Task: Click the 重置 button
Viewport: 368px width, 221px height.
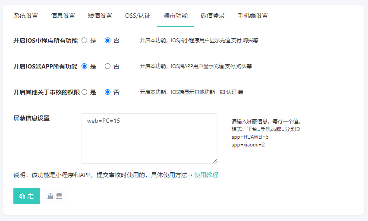Action: tap(55, 196)
